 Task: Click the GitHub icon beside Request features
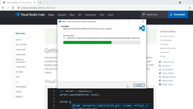click(160, 77)
